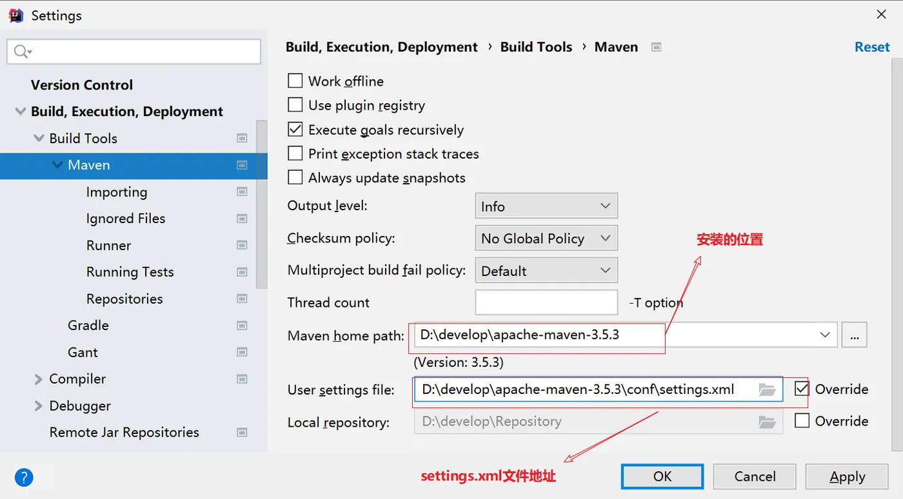Image resolution: width=903 pixels, height=499 pixels.
Task: Open Multiproject build fail policy dropdown
Action: [x=546, y=270]
